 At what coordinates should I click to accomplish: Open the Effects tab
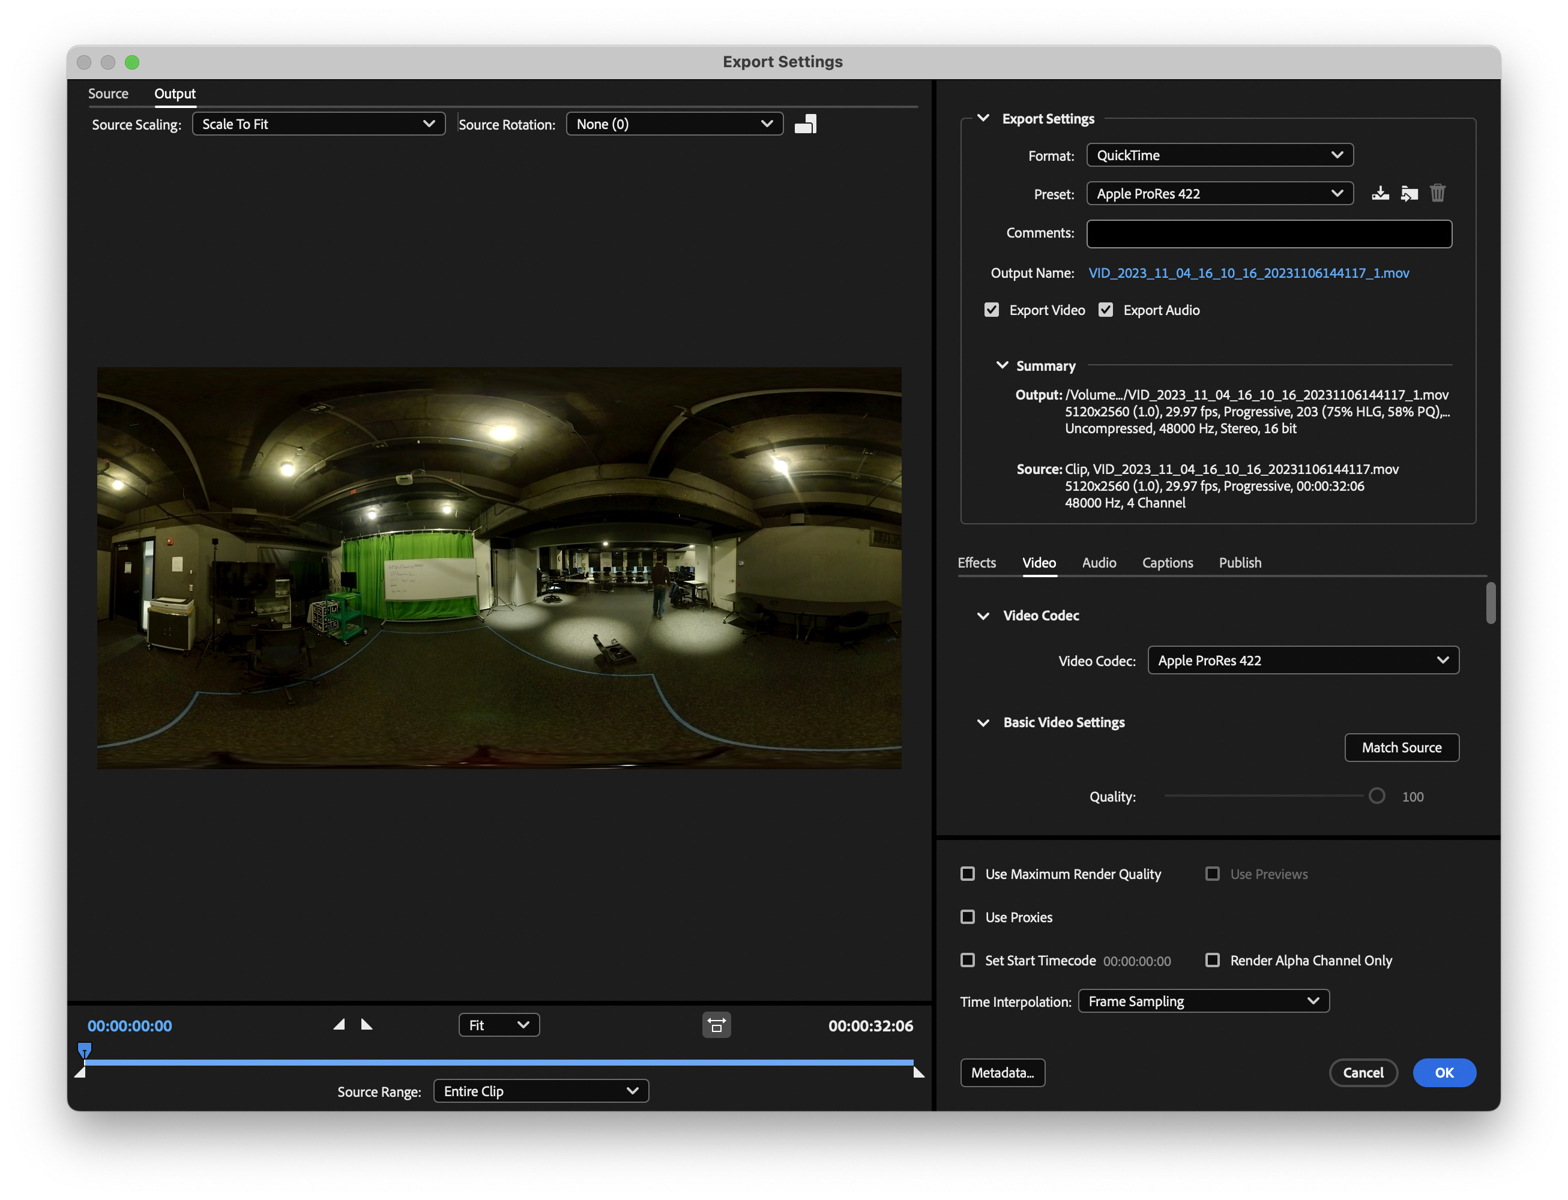(x=976, y=562)
